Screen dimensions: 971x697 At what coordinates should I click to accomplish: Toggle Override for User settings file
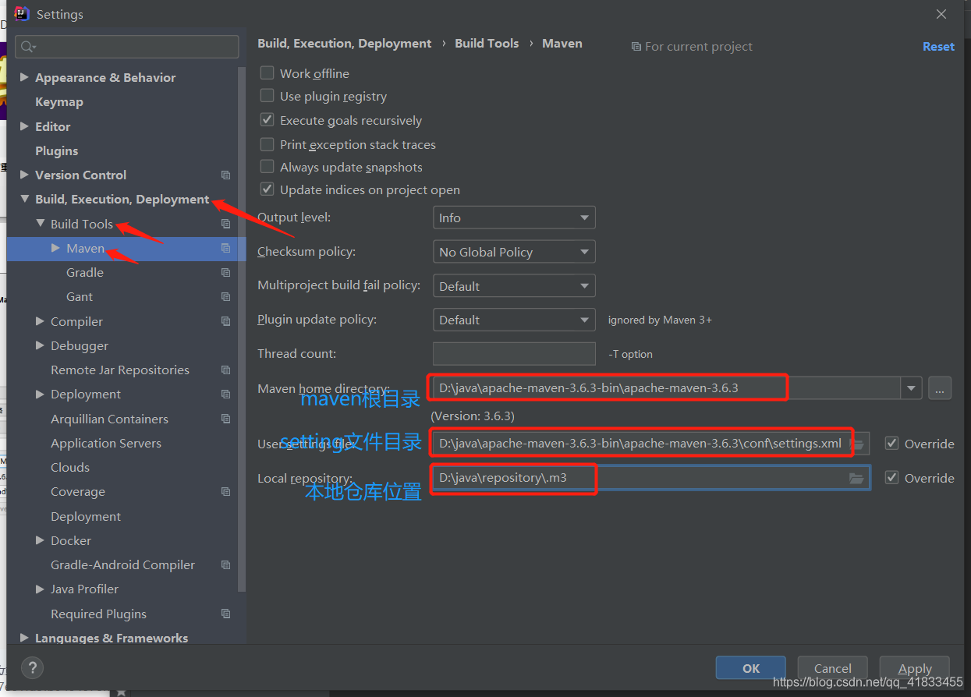[892, 444]
